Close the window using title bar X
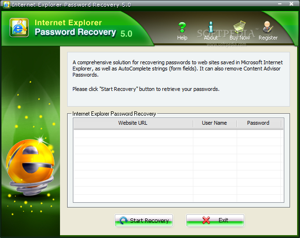 coord(291,4)
